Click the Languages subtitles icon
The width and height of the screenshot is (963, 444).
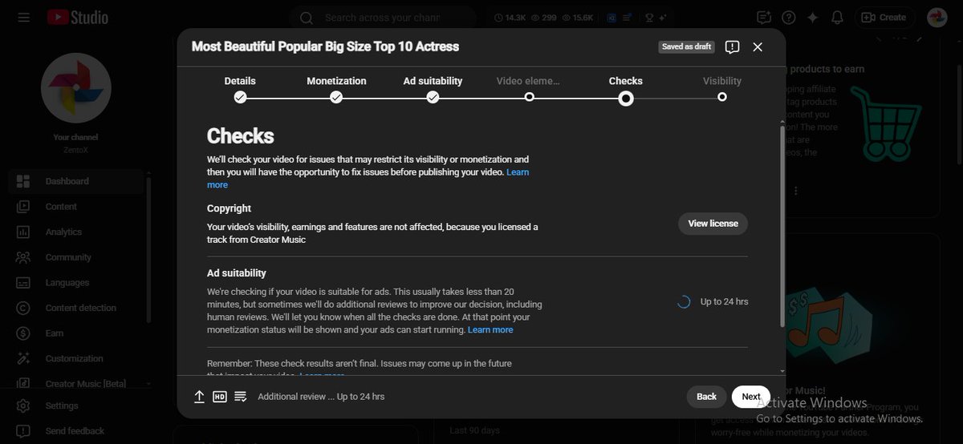coord(23,283)
